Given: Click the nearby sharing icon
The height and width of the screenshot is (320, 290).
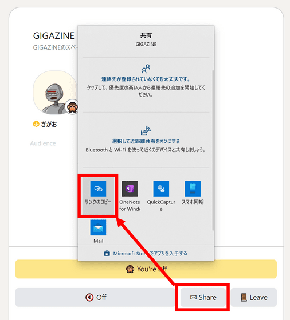Looking at the screenshot, I should click(x=146, y=131).
